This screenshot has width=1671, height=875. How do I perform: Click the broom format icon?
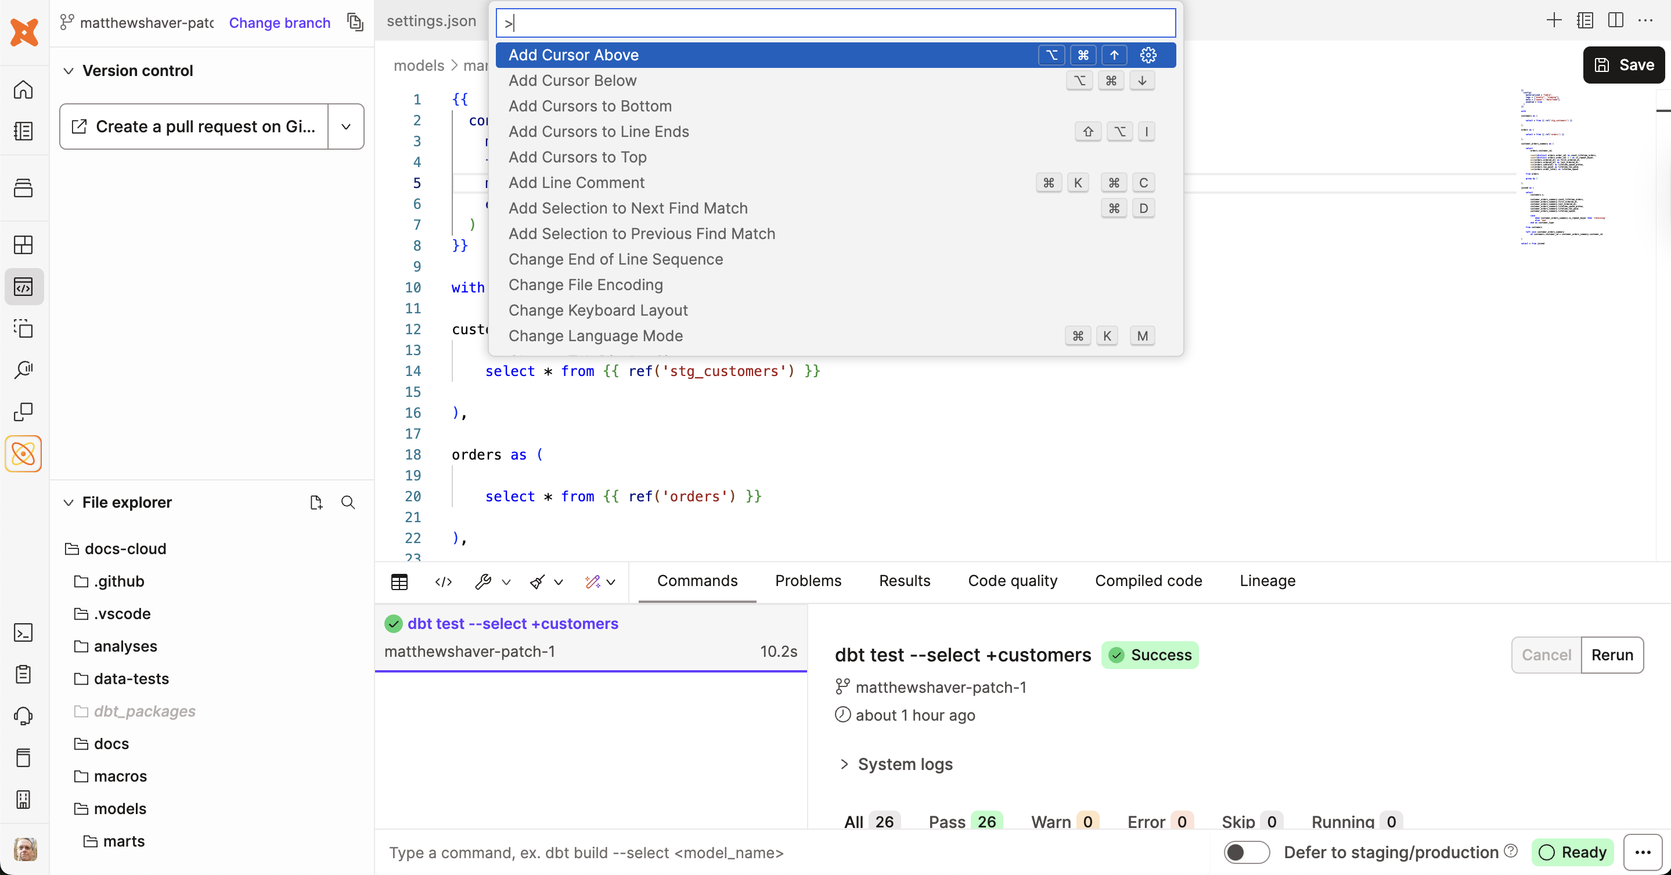(537, 582)
